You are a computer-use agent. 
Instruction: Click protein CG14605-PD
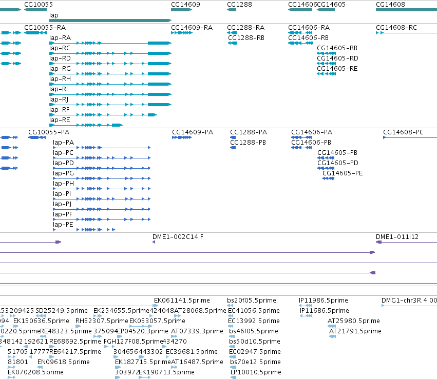326,168
